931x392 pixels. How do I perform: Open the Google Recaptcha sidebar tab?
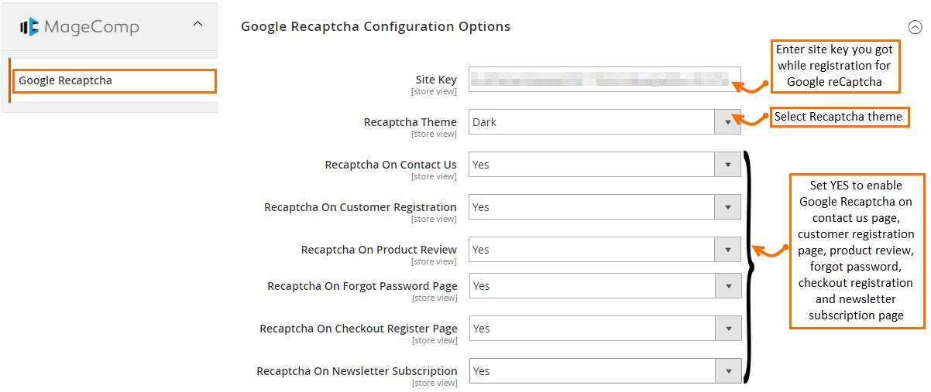pyautogui.click(x=114, y=80)
